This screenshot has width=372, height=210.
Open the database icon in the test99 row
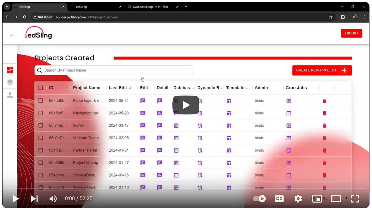point(176,125)
